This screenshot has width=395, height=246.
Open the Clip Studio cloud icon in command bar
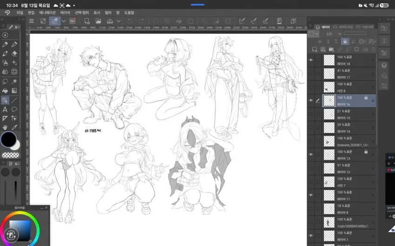click(72, 21)
